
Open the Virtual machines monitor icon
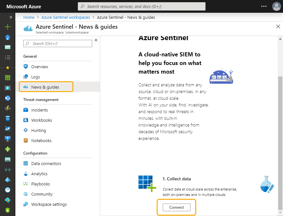coord(7,139)
